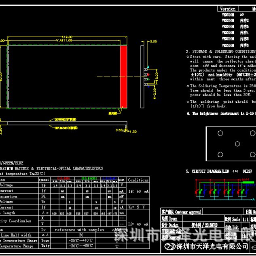Click the red LED strip rectangle
Viewport: 256px width, 256px height.
point(123,76)
